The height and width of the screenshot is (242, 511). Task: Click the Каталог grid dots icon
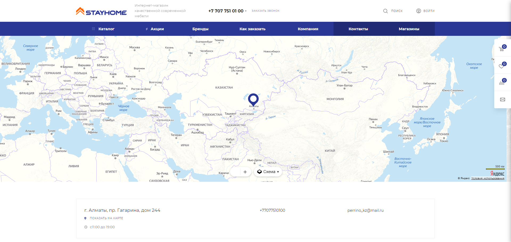[93, 29]
